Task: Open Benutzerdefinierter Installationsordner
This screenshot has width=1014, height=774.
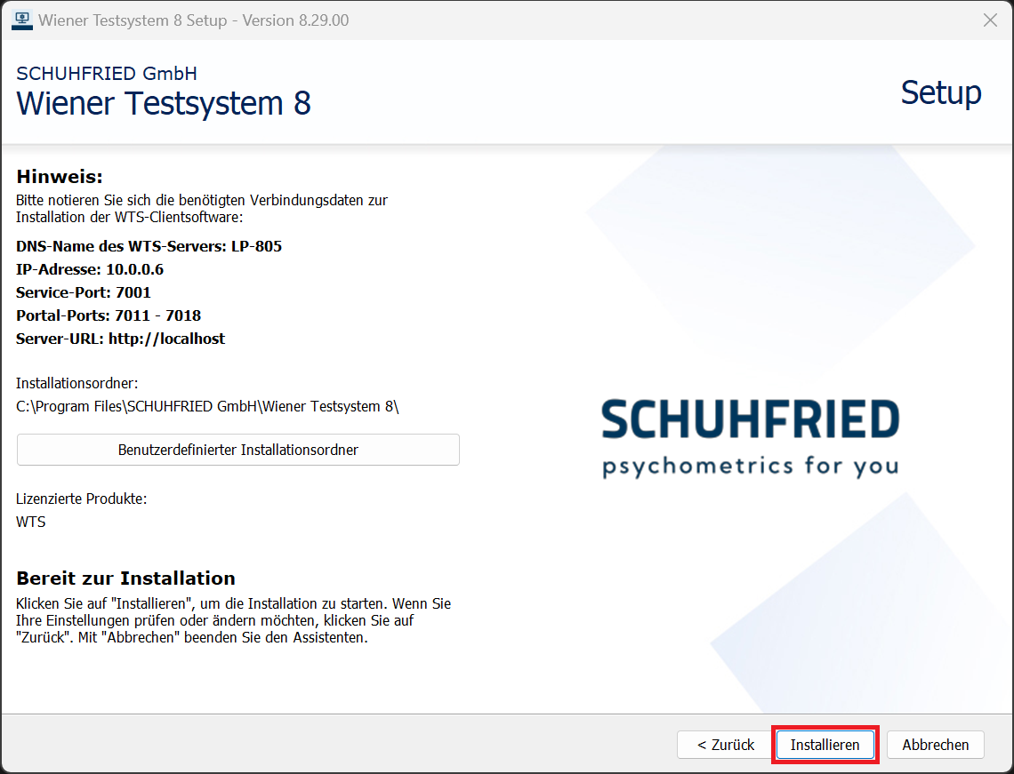Action: [x=237, y=450]
